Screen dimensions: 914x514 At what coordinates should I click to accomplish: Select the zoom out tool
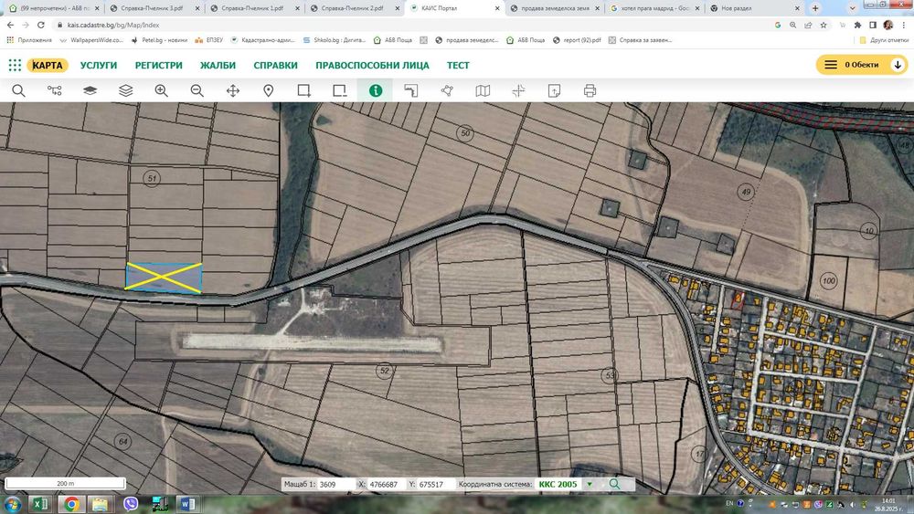pos(197,90)
